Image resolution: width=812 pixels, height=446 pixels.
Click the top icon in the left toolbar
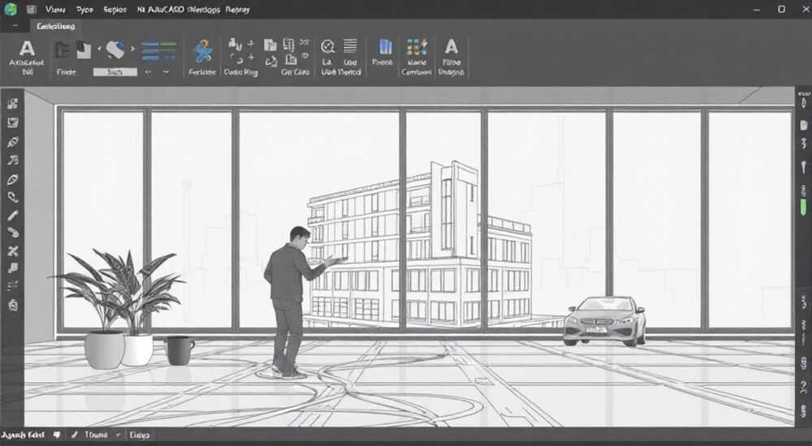12,104
